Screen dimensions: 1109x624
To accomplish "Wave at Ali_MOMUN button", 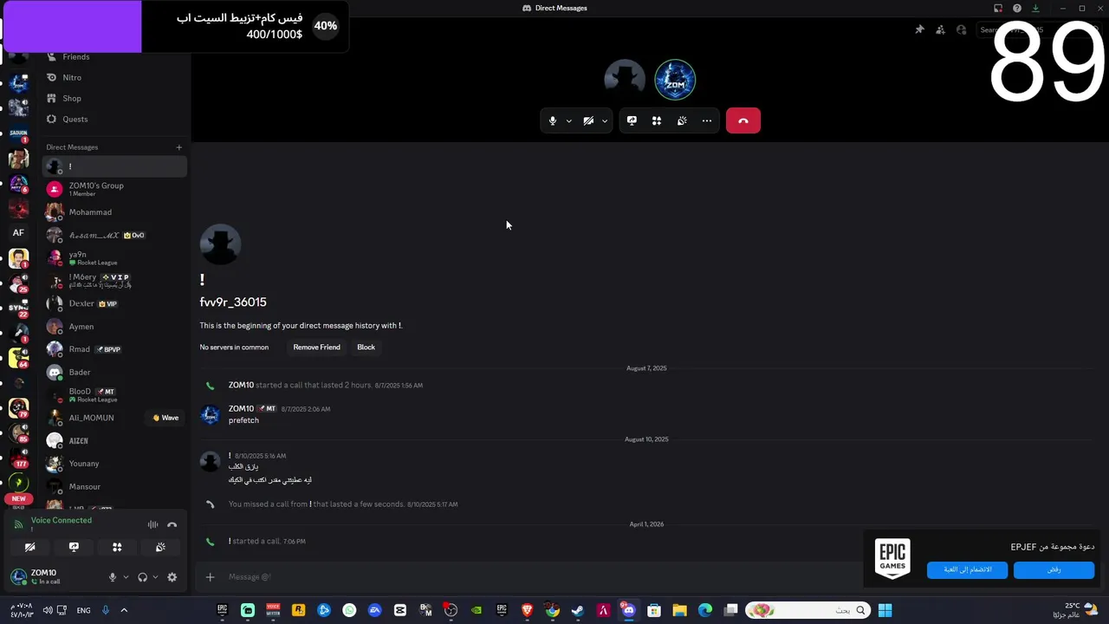I will (x=165, y=418).
